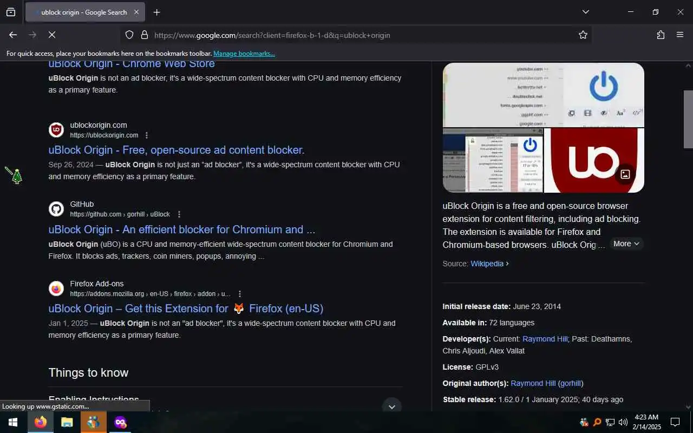693x433 pixels.
Task: Click the Available in 72 languages text
Action: tap(488, 323)
